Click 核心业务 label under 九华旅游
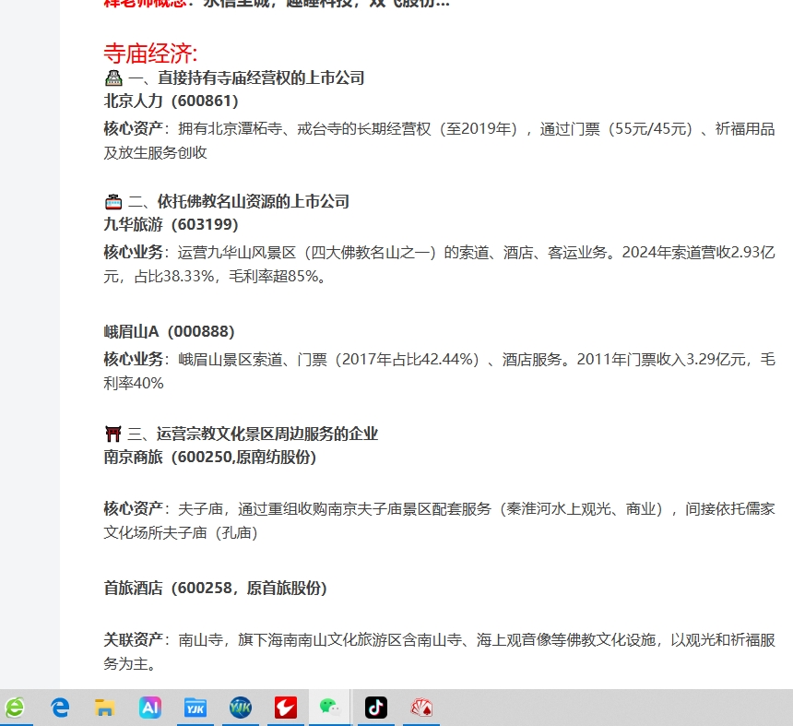793x726 pixels. (133, 252)
